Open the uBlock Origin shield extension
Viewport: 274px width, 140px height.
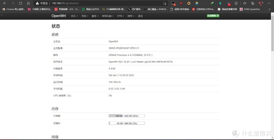(x=181, y=3)
